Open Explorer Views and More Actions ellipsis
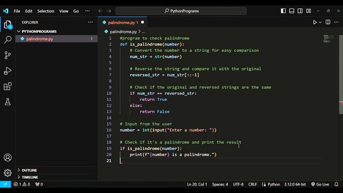Screen dimensions: 343x193 (x=91, y=22)
